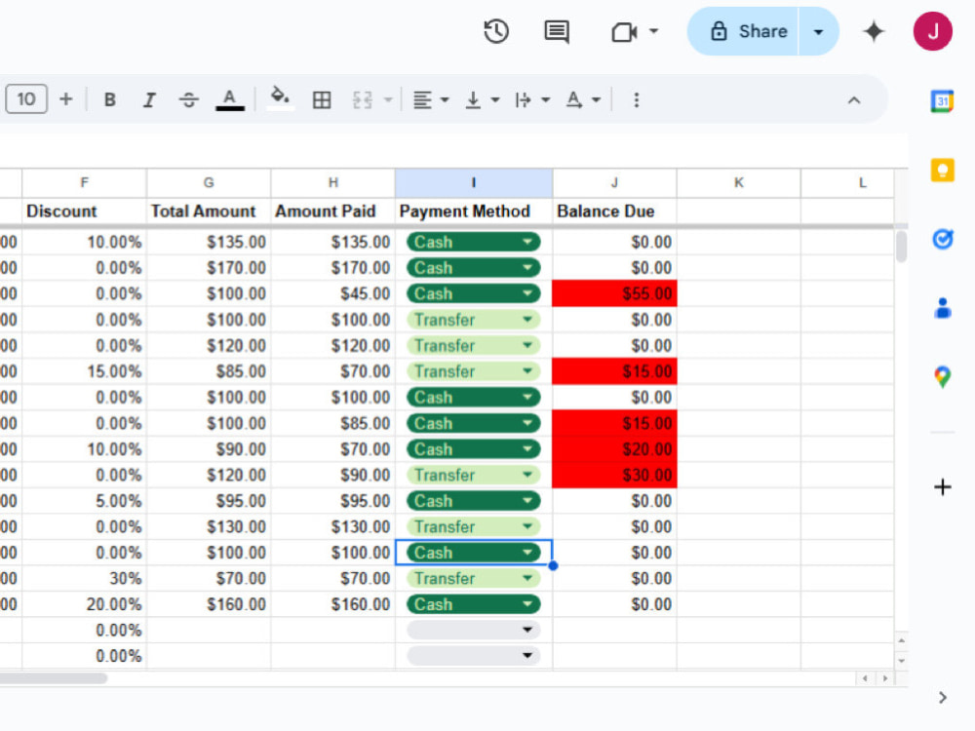975x731 pixels.
Task: Open text wrapping dropdown
Action: click(532, 99)
